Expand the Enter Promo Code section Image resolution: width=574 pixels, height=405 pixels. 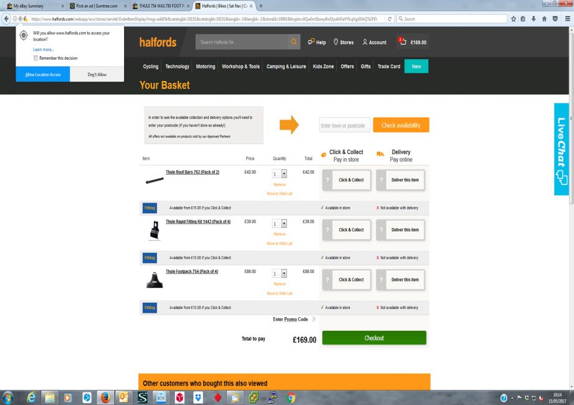[x=294, y=320]
